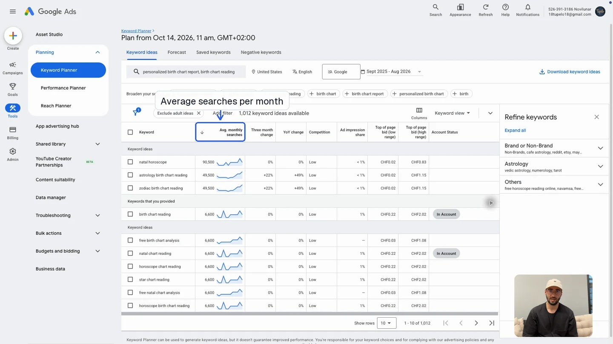Click the Search magnifier in header
This screenshot has height=344, width=613.
click(x=435, y=10)
